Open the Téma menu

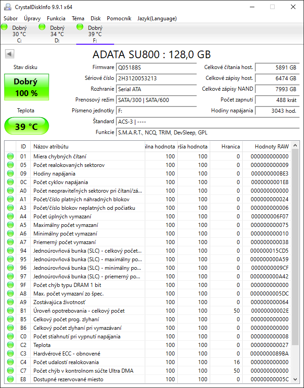[x=78, y=18]
